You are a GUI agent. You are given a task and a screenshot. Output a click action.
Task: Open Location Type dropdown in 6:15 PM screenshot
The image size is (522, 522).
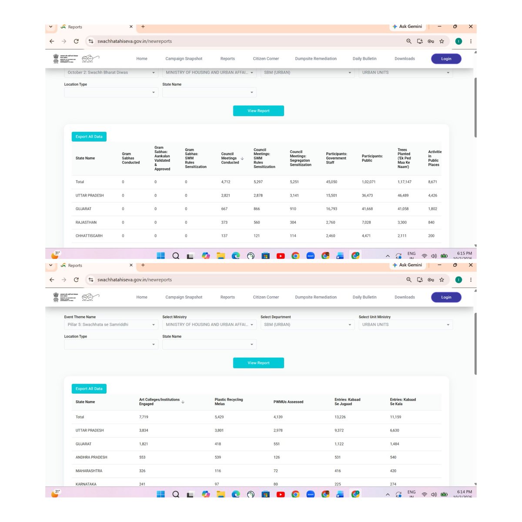pyautogui.click(x=111, y=92)
